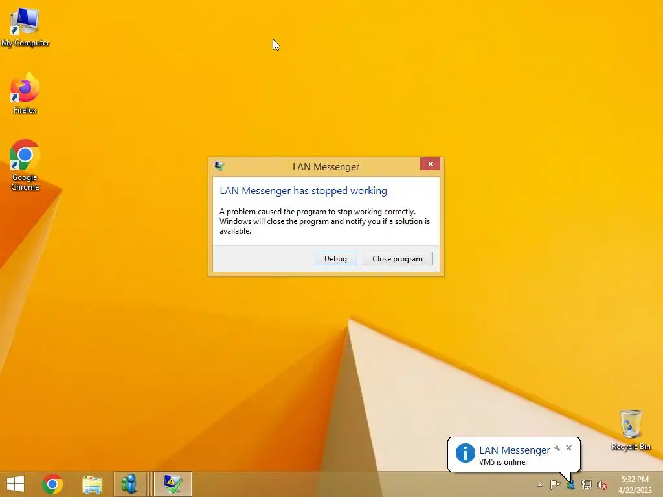Image resolution: width=663 pixels, height=497 pixels.
Task: Open File Explorer in taskbar
Action: click(x=92, y=484)
